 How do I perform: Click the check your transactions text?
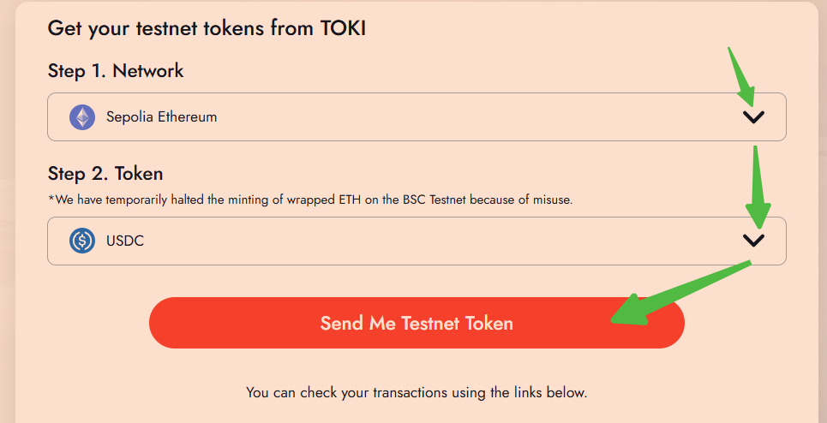[x=416, y=392]
